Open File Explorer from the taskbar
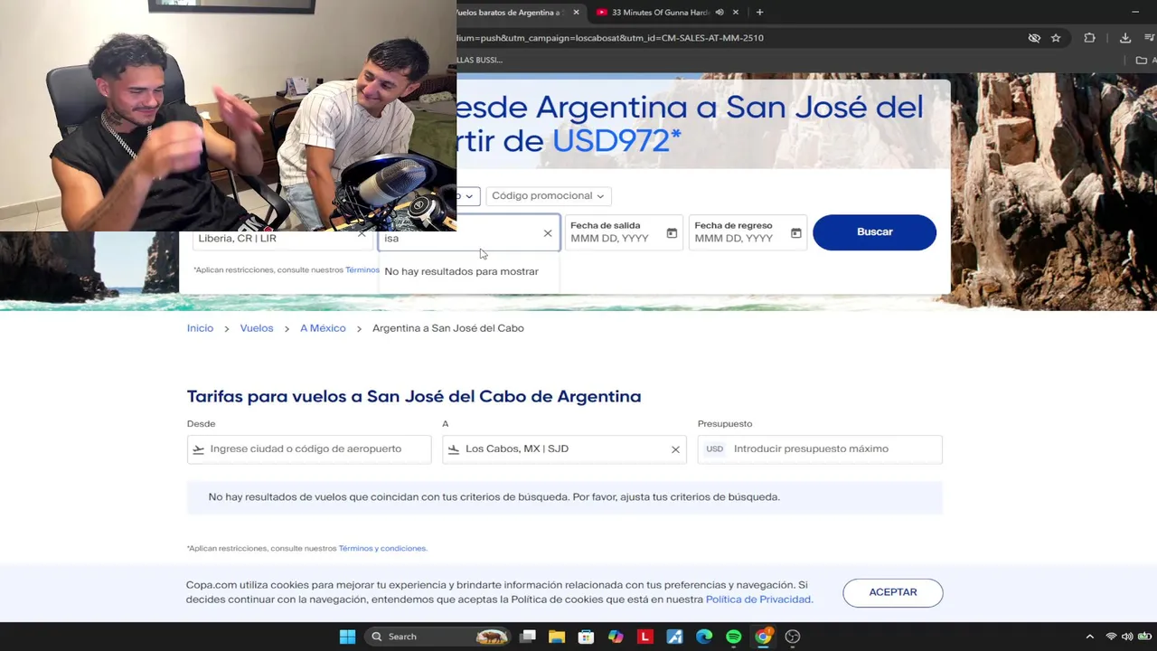This screenshot has width=1157, height=651. [557, 637]
